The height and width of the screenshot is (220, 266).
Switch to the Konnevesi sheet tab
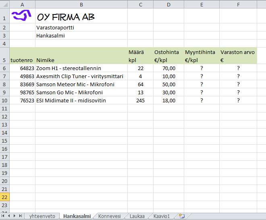click(x=109, y=216)
